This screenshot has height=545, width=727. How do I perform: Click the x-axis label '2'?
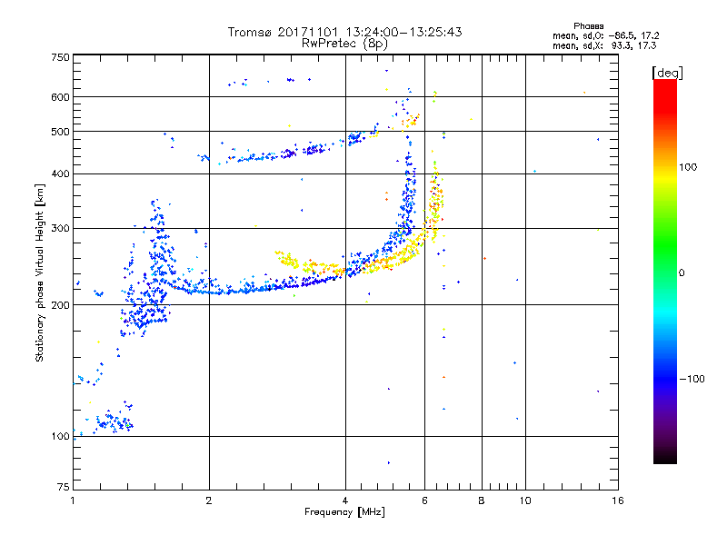point(209,500)
